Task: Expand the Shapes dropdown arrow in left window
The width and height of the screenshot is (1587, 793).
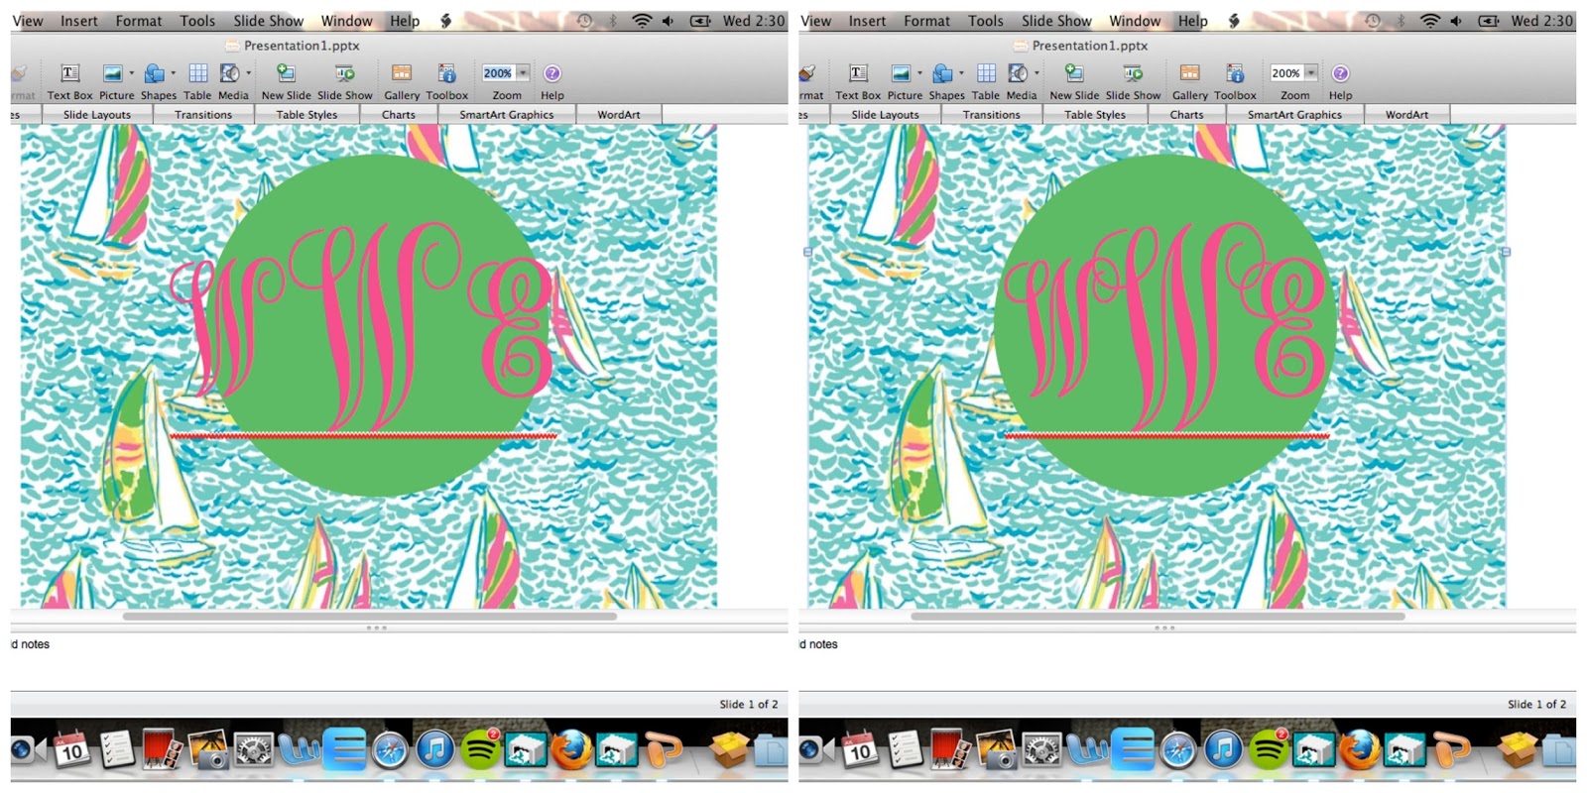Action: [x=173, y=72]
